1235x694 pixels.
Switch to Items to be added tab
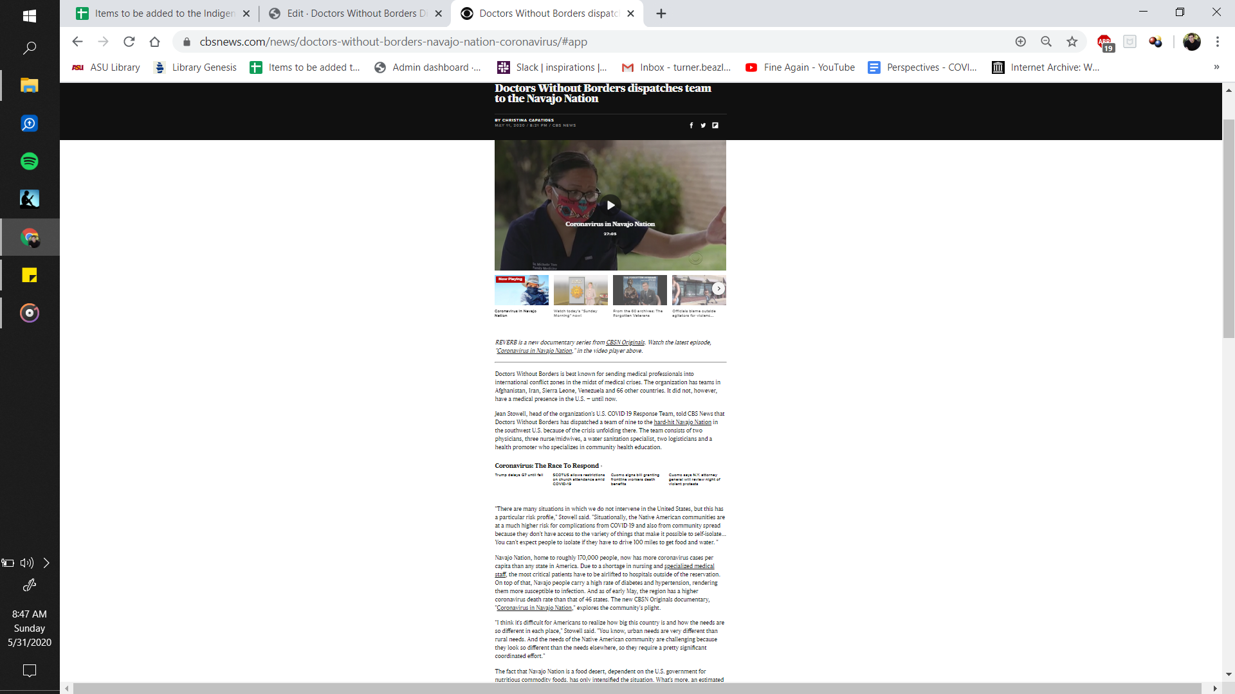point(164,13)
